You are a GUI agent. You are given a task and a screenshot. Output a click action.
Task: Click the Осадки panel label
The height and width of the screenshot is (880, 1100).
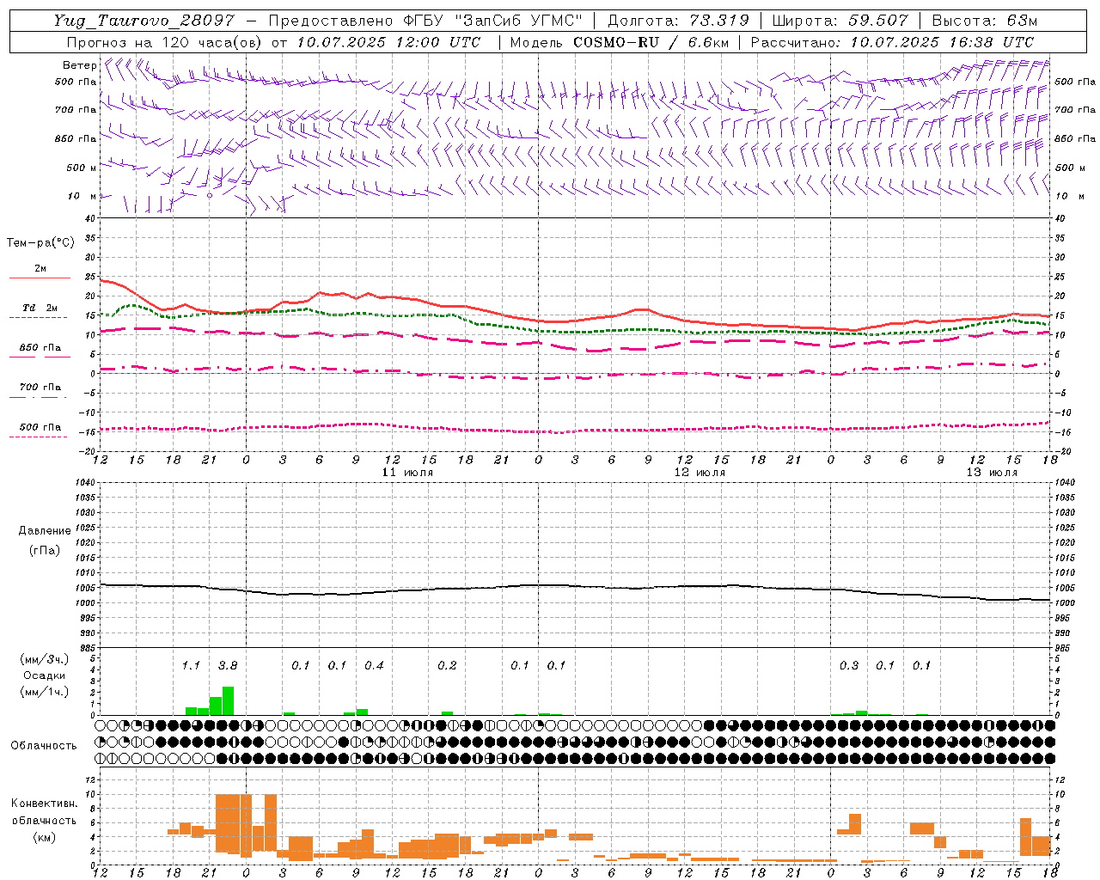45,675
